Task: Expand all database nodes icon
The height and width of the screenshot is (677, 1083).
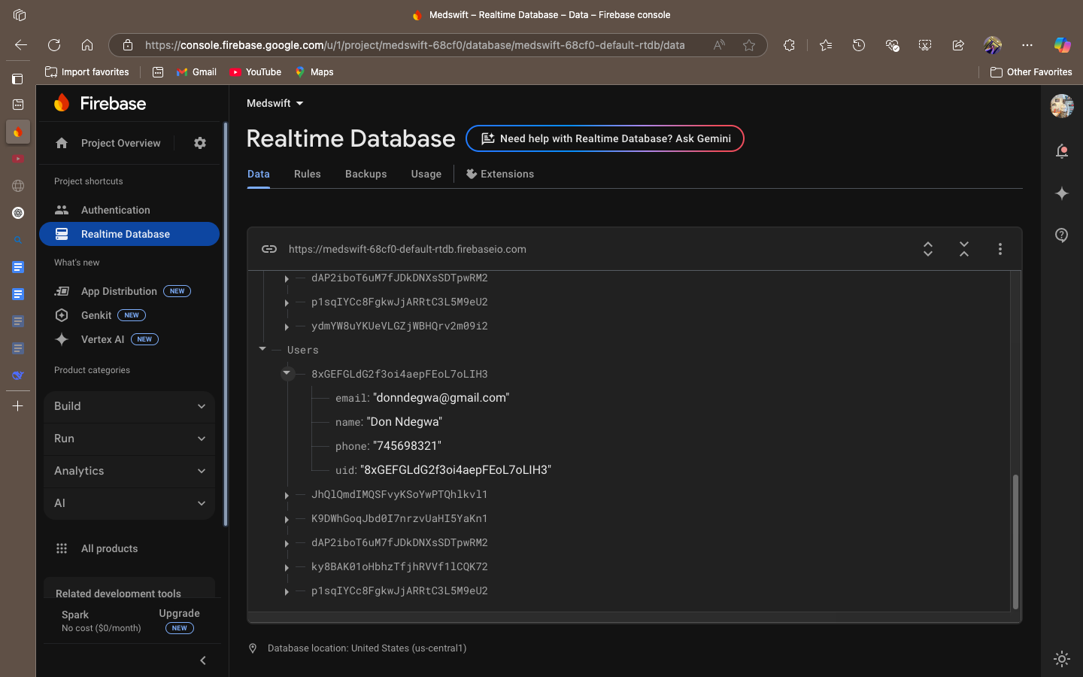Action: coord(928,249)
